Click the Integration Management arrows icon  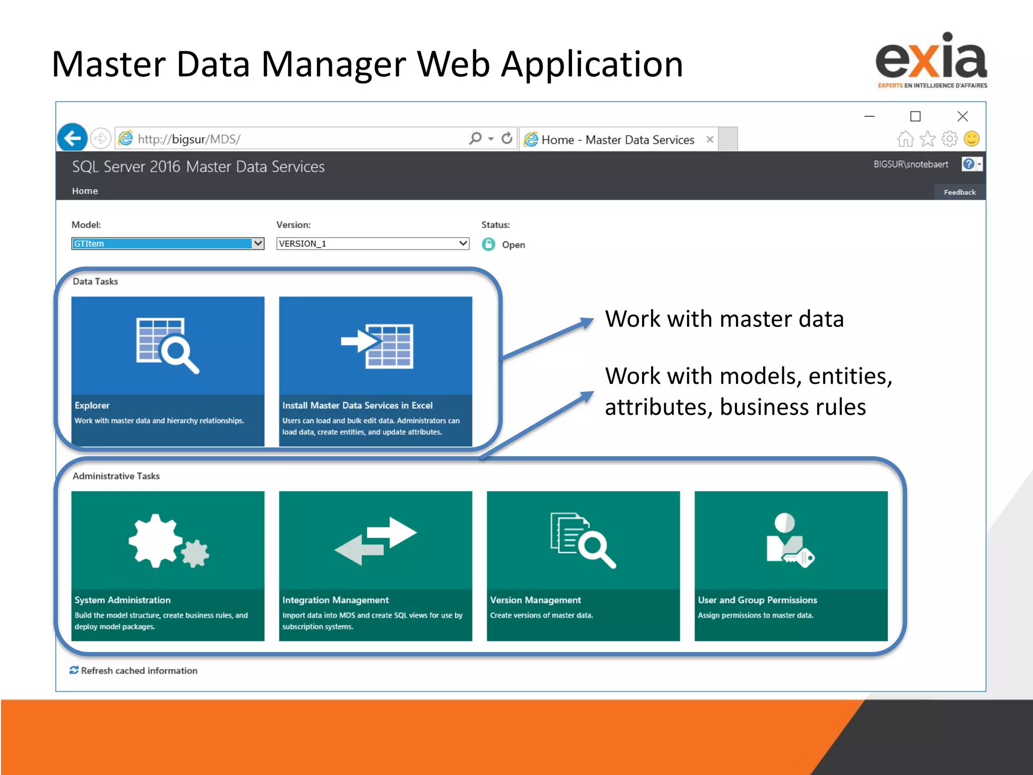pos(375,541)
